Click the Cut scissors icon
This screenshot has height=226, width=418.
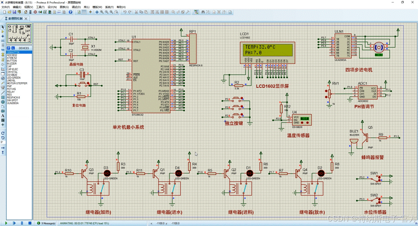pos(136,12)
